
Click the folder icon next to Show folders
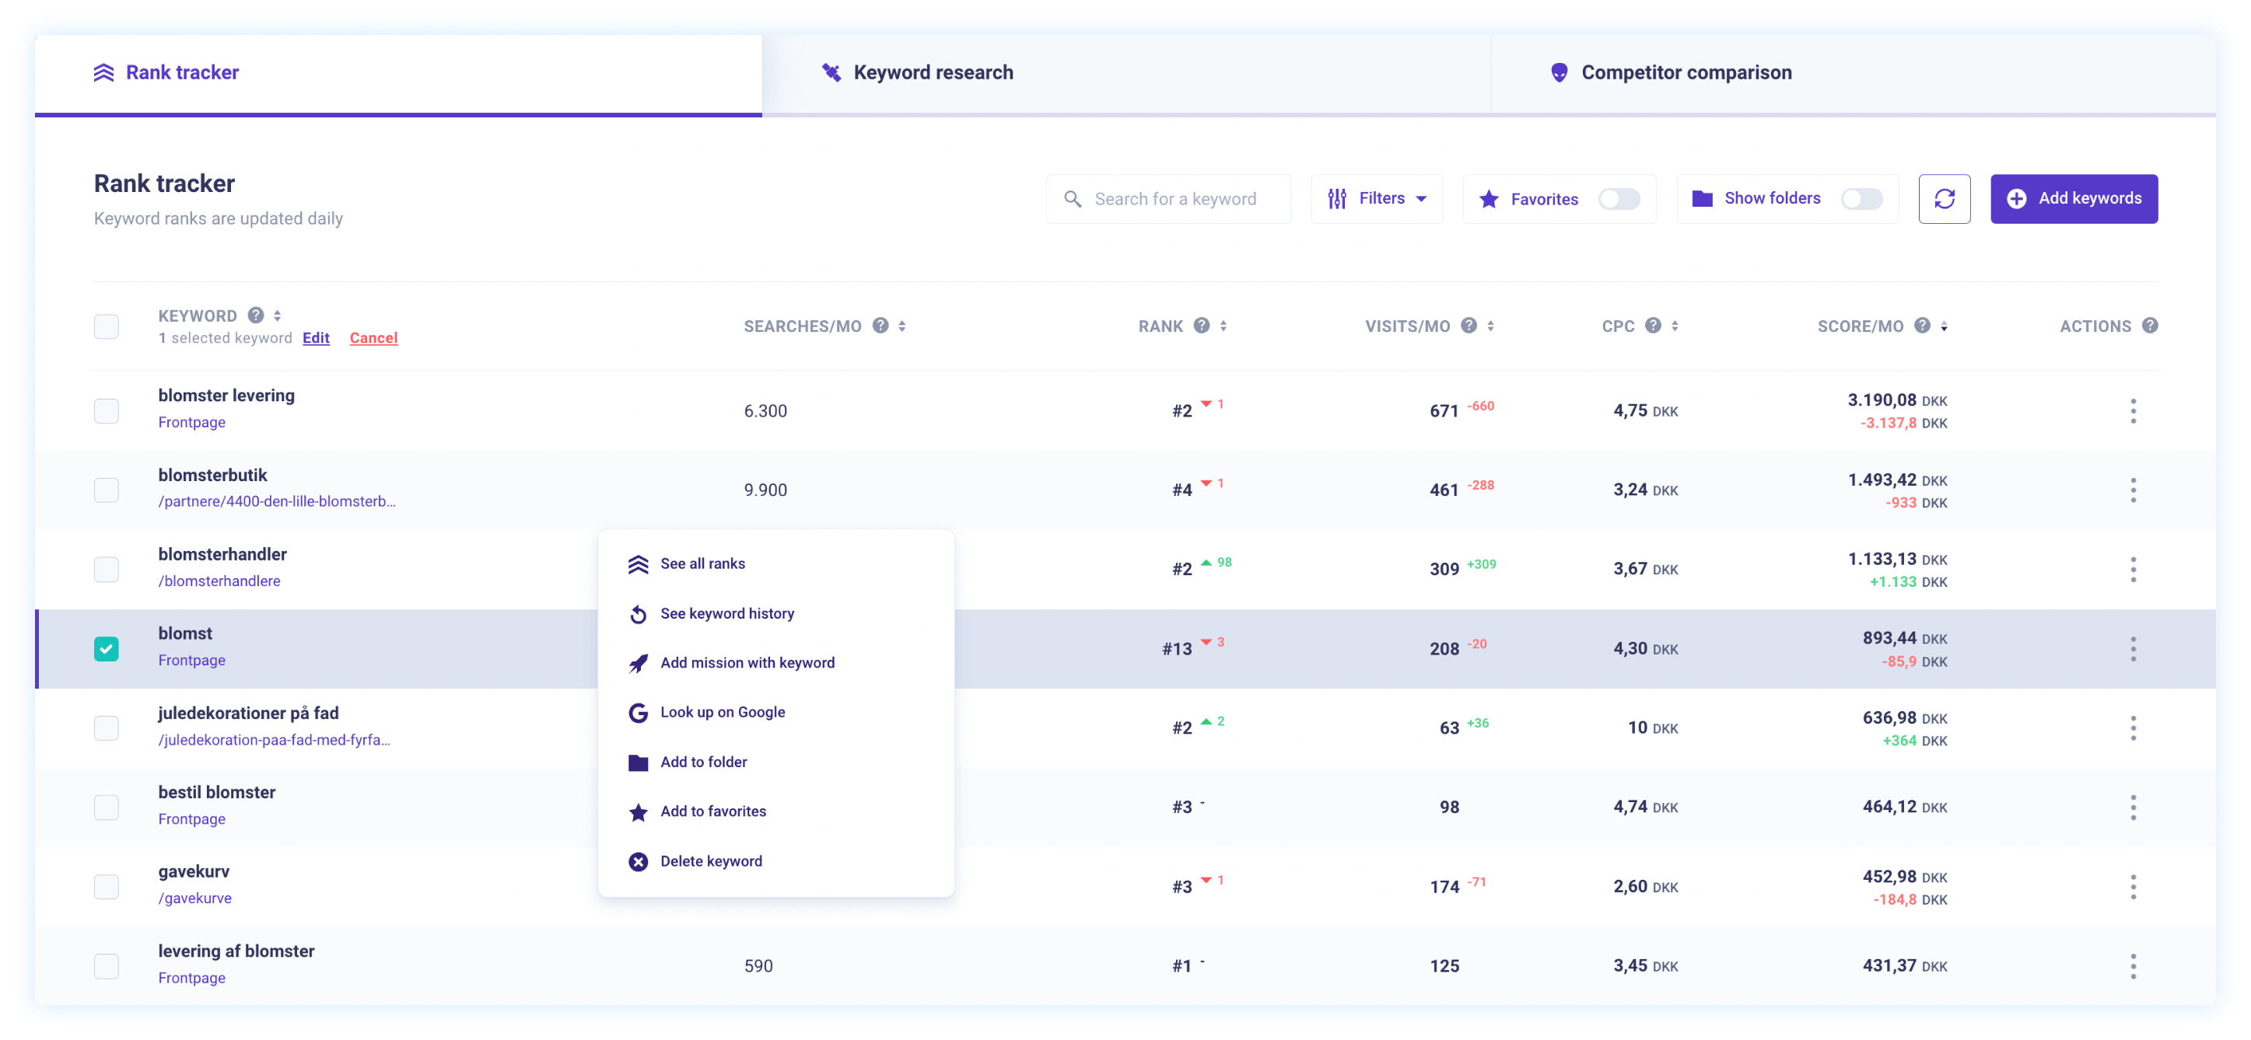click(1702, 198)
